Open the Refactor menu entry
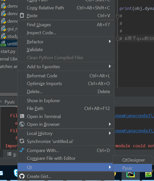154x181 pixels. (x=66, y=42)
